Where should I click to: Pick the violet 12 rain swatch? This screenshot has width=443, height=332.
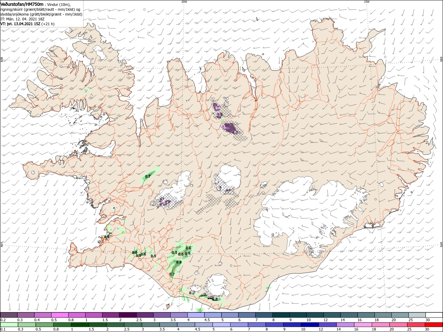click(x=327, y=325)
